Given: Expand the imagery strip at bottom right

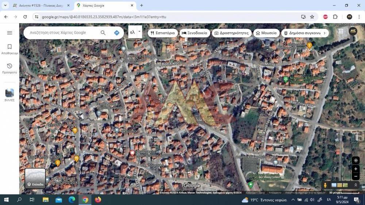Looking at the screenshot, I should [x=356, y=185].
